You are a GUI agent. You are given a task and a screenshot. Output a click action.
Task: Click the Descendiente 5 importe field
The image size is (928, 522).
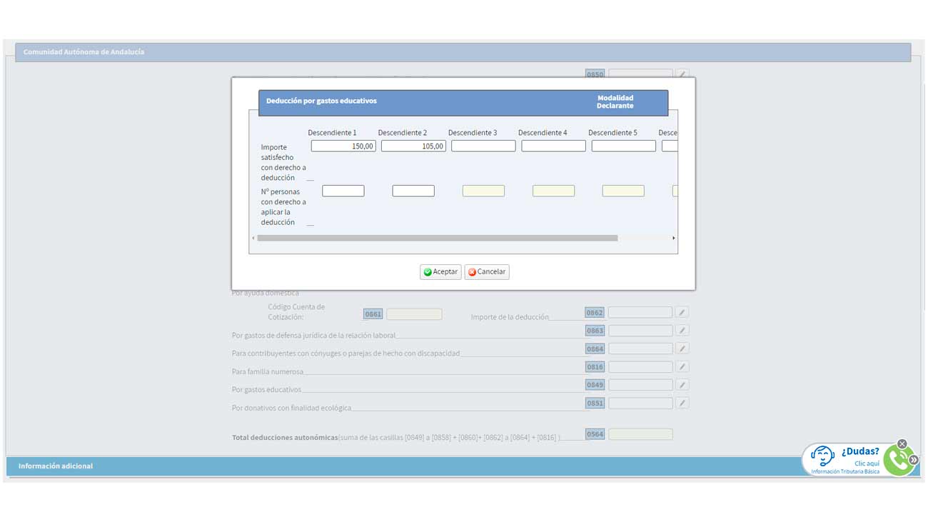(x=623, y=146)
